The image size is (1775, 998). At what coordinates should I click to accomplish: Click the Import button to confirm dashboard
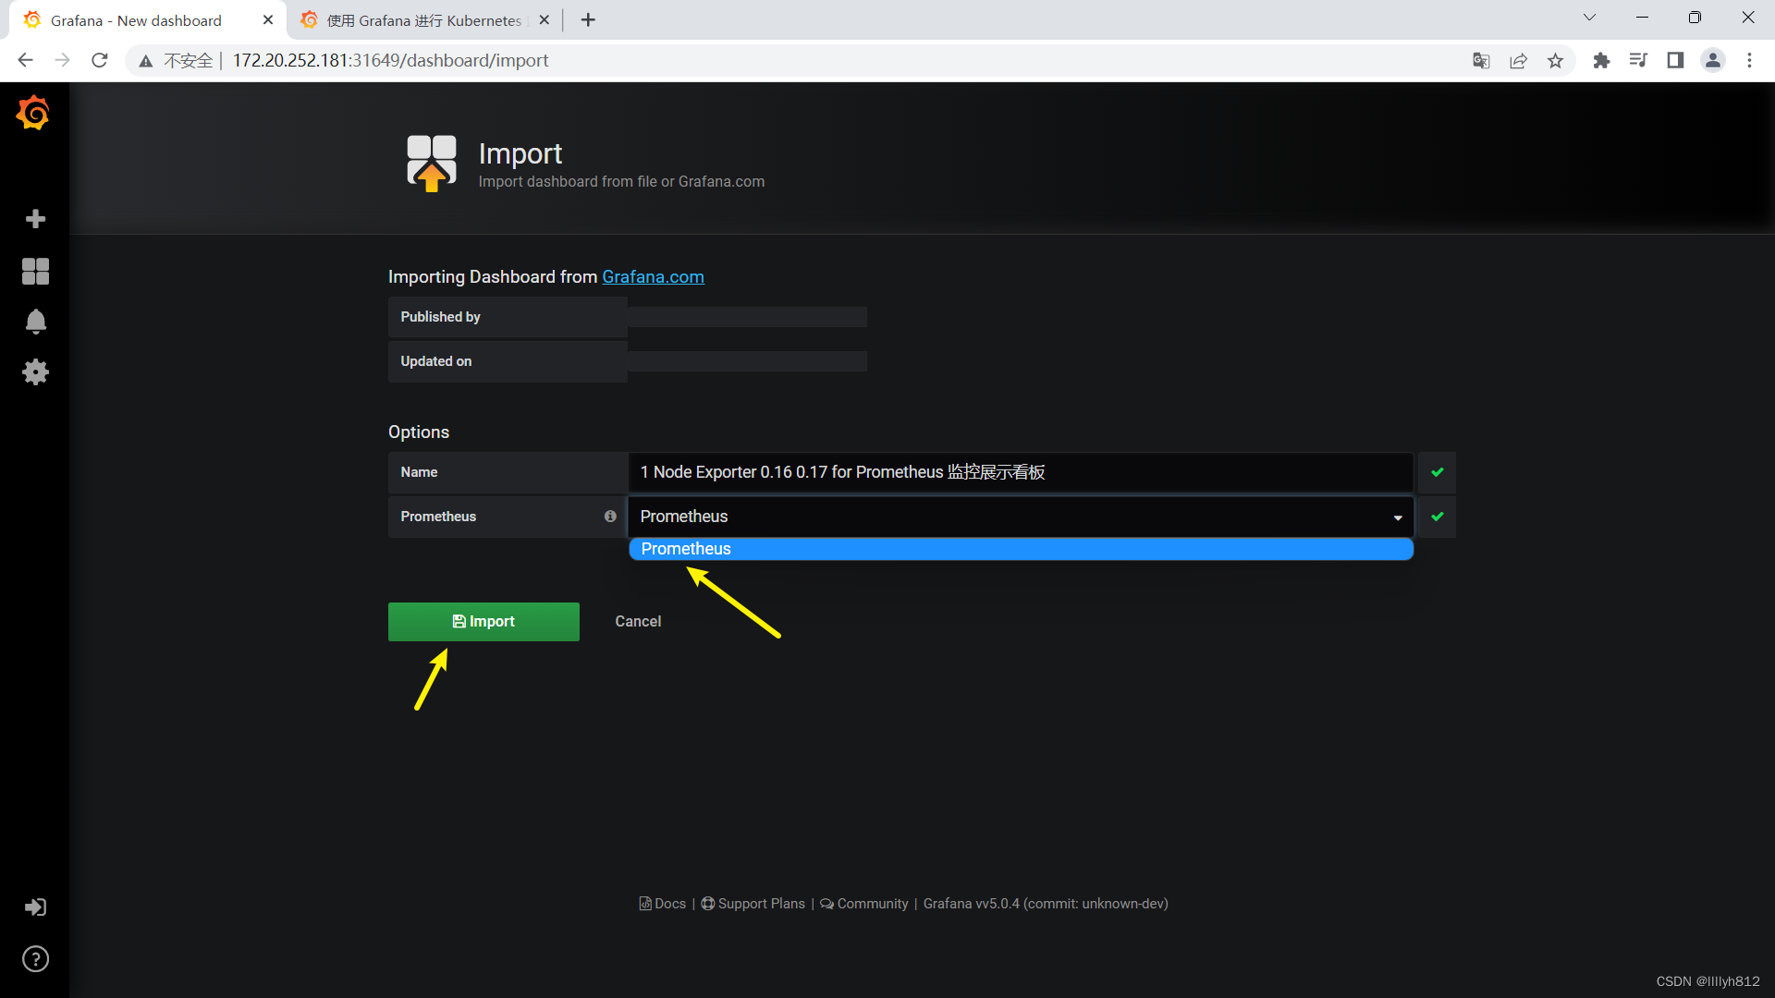click(484, 622)
